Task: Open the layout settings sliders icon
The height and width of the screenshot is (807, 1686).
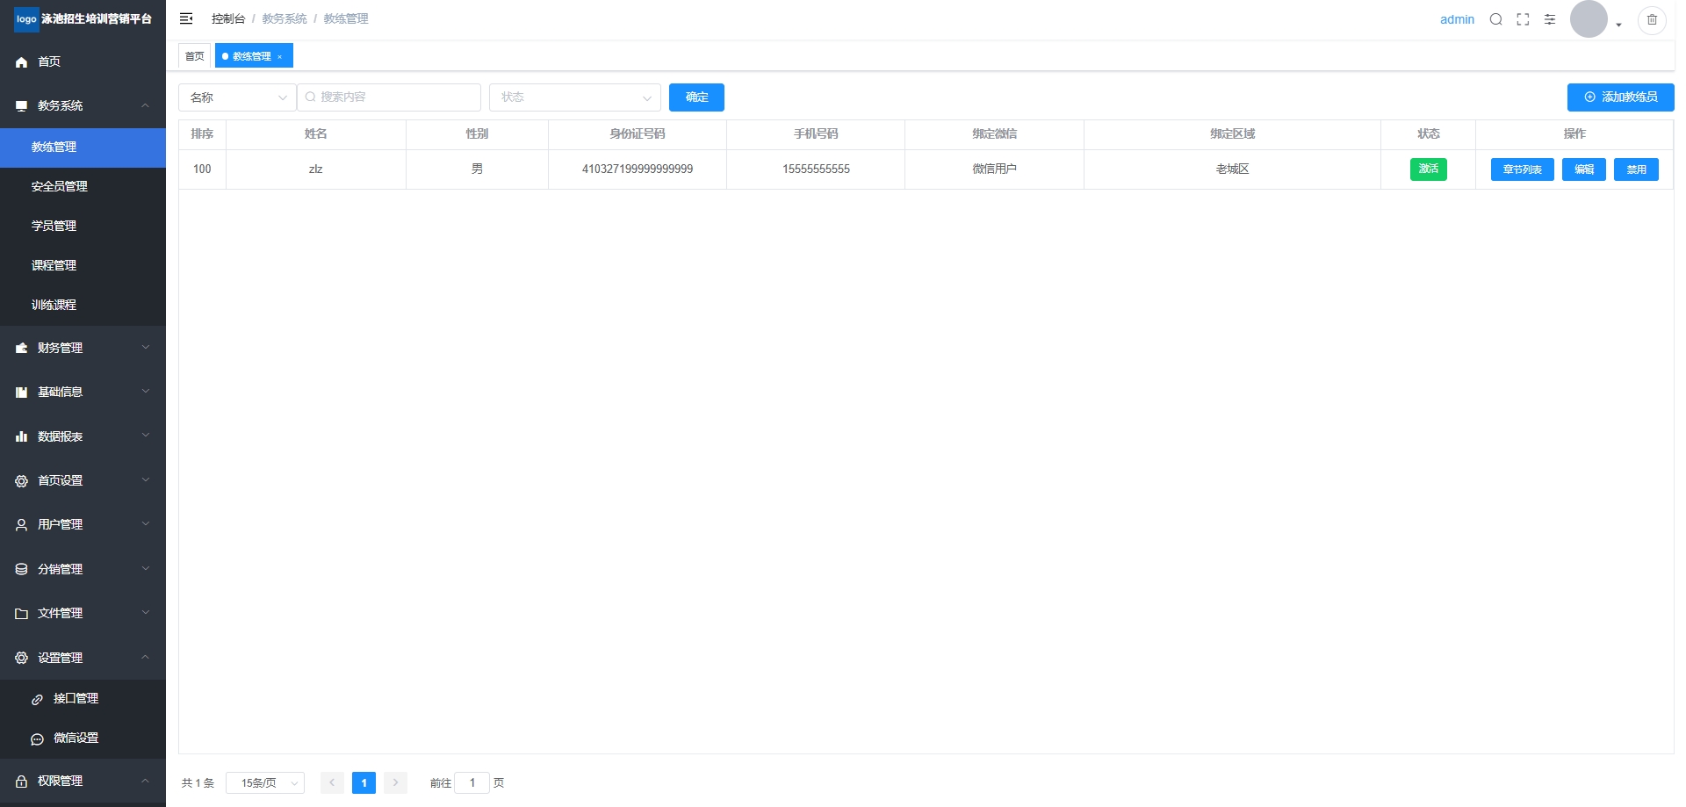Action: [1550, 19]
